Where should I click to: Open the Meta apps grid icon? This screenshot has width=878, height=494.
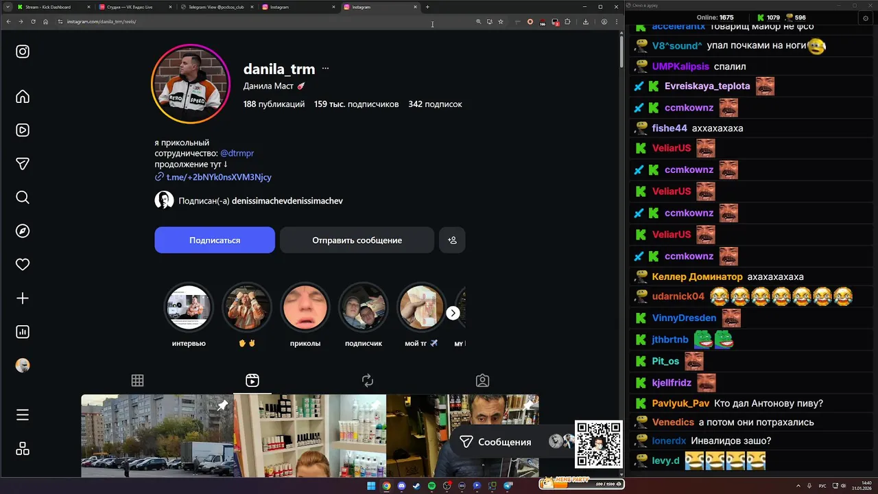pyautogui.click(x=23, y=449)
